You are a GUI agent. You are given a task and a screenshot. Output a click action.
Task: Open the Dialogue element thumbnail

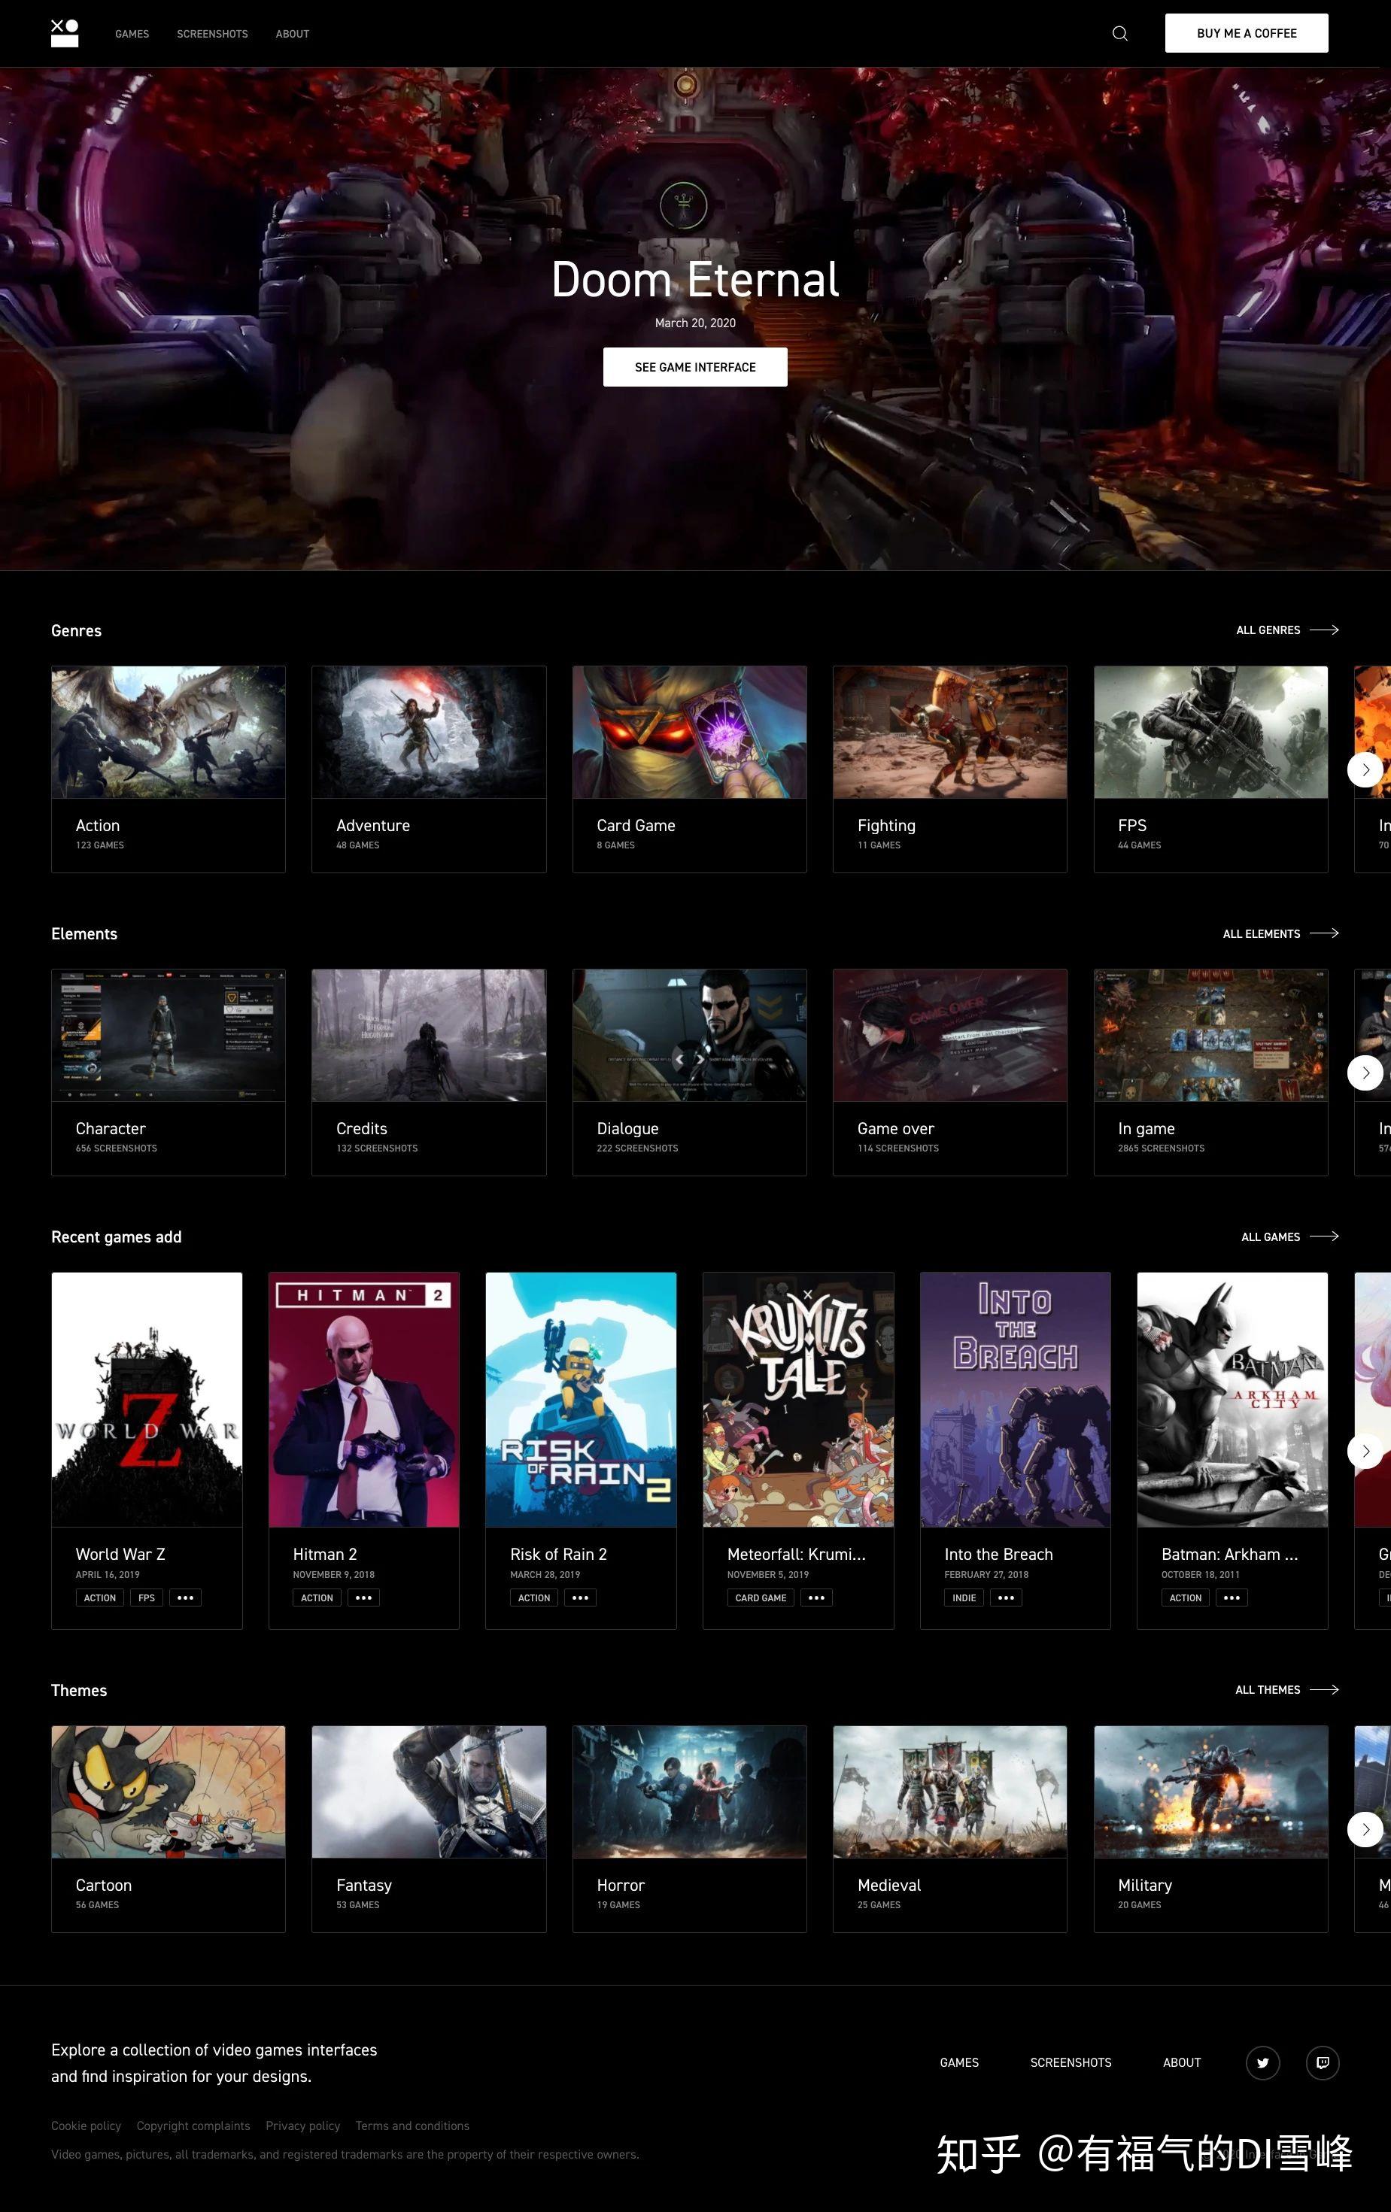(689, 1035)
